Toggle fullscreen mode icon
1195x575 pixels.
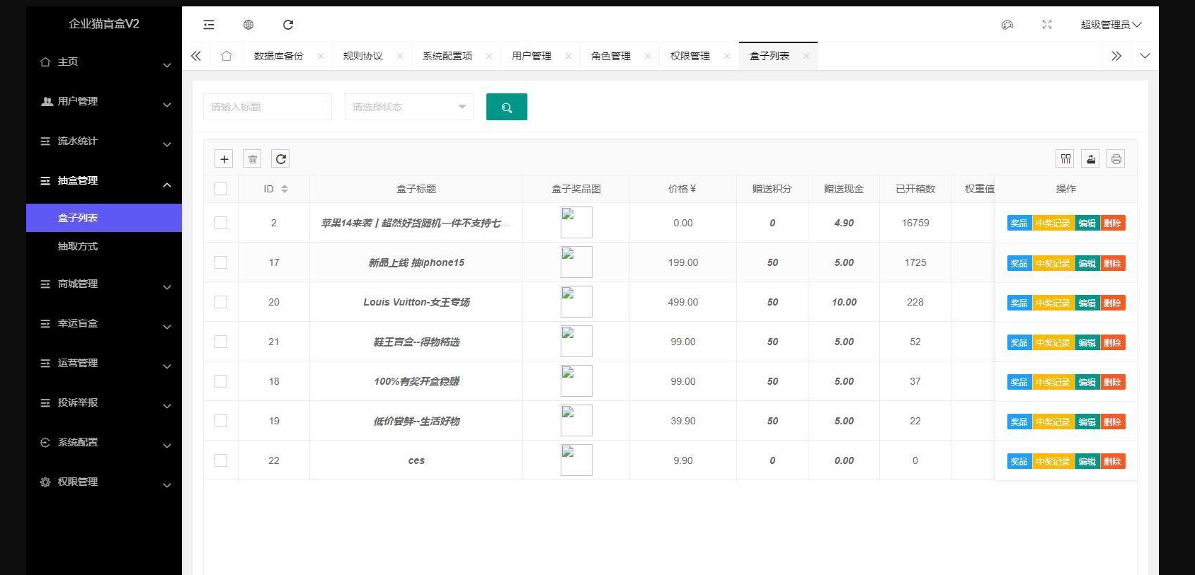pos(1047,25)
